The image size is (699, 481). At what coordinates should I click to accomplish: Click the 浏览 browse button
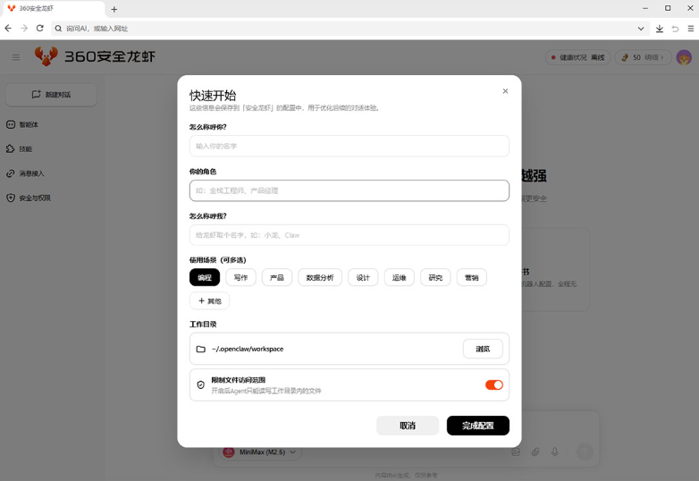click(x=483, y=349)
